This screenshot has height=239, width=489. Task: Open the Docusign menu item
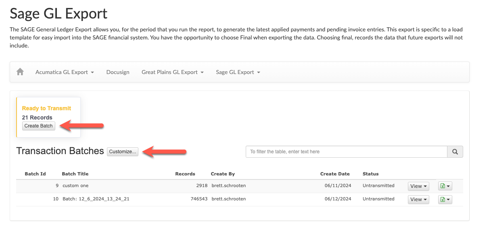(x=118, y=72)
